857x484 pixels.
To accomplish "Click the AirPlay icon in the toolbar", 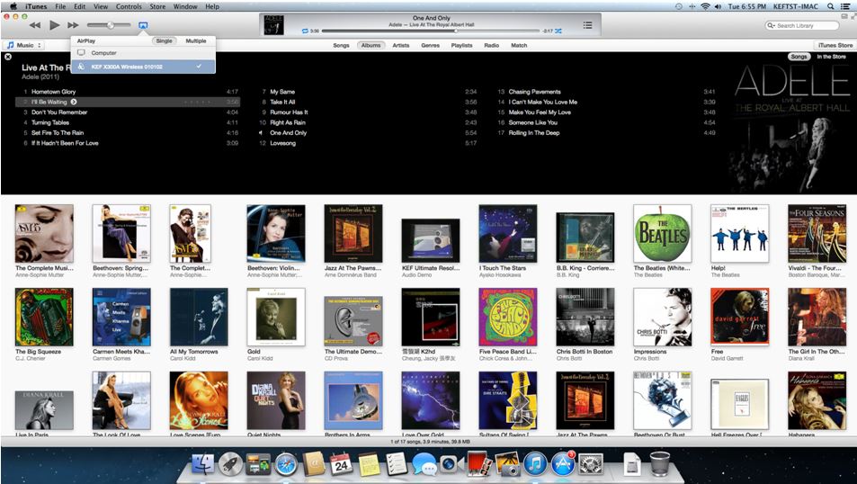I will coord(144,25).
